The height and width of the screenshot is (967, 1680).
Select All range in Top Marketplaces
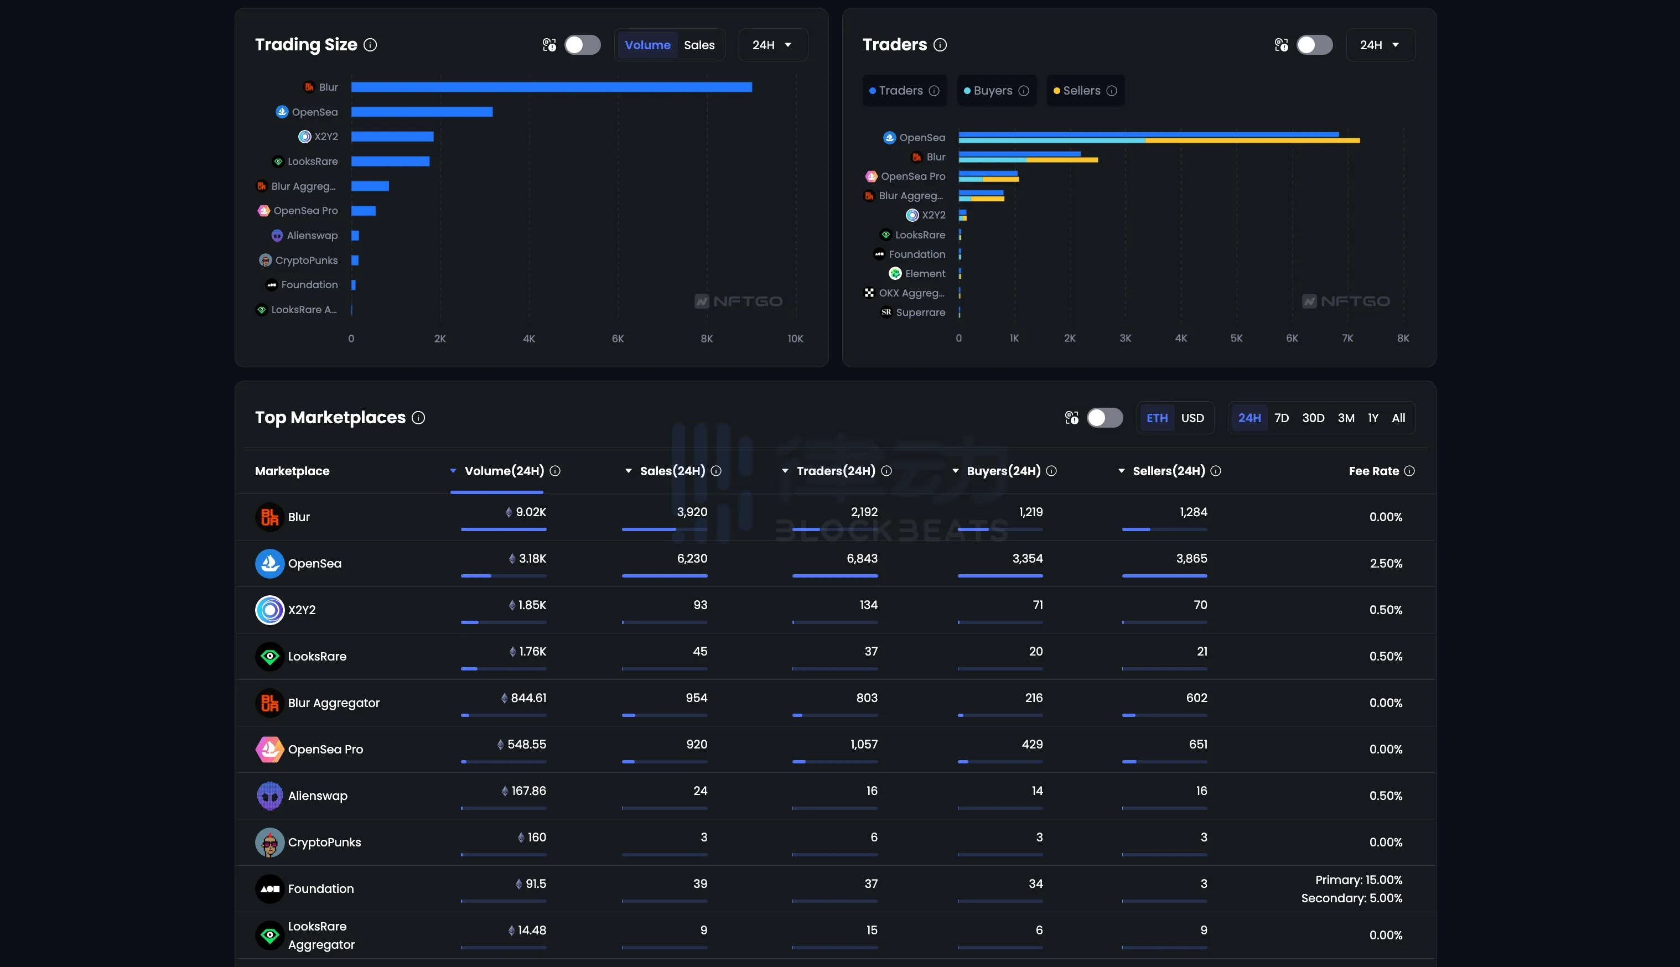click(1398, 418)
